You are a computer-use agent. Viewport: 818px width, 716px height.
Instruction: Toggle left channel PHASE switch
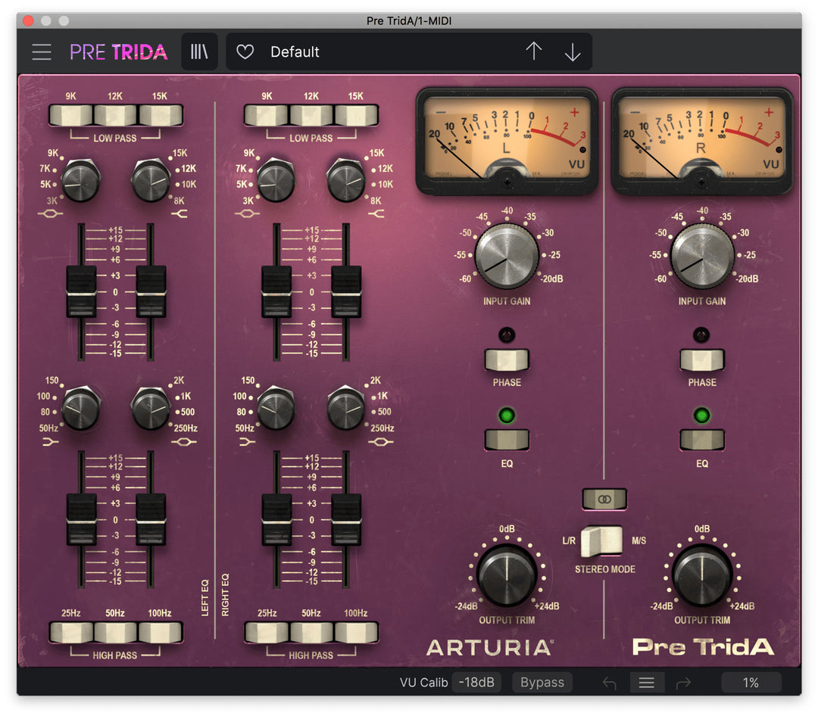click(x=507, y=360)
